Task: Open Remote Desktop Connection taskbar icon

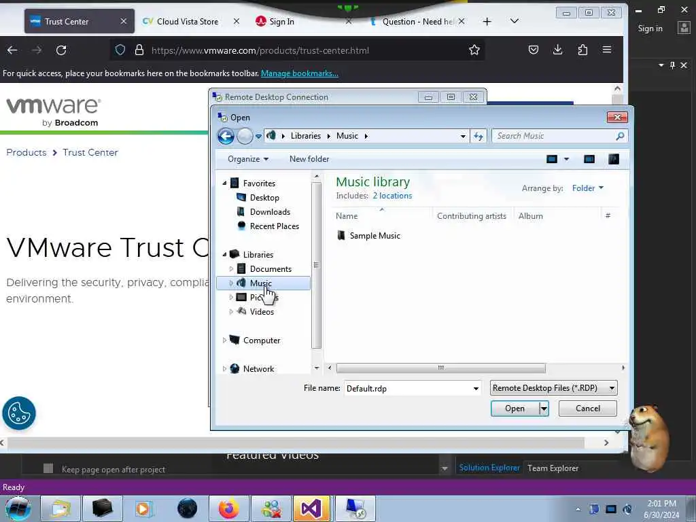Action: tap(355, 508)
